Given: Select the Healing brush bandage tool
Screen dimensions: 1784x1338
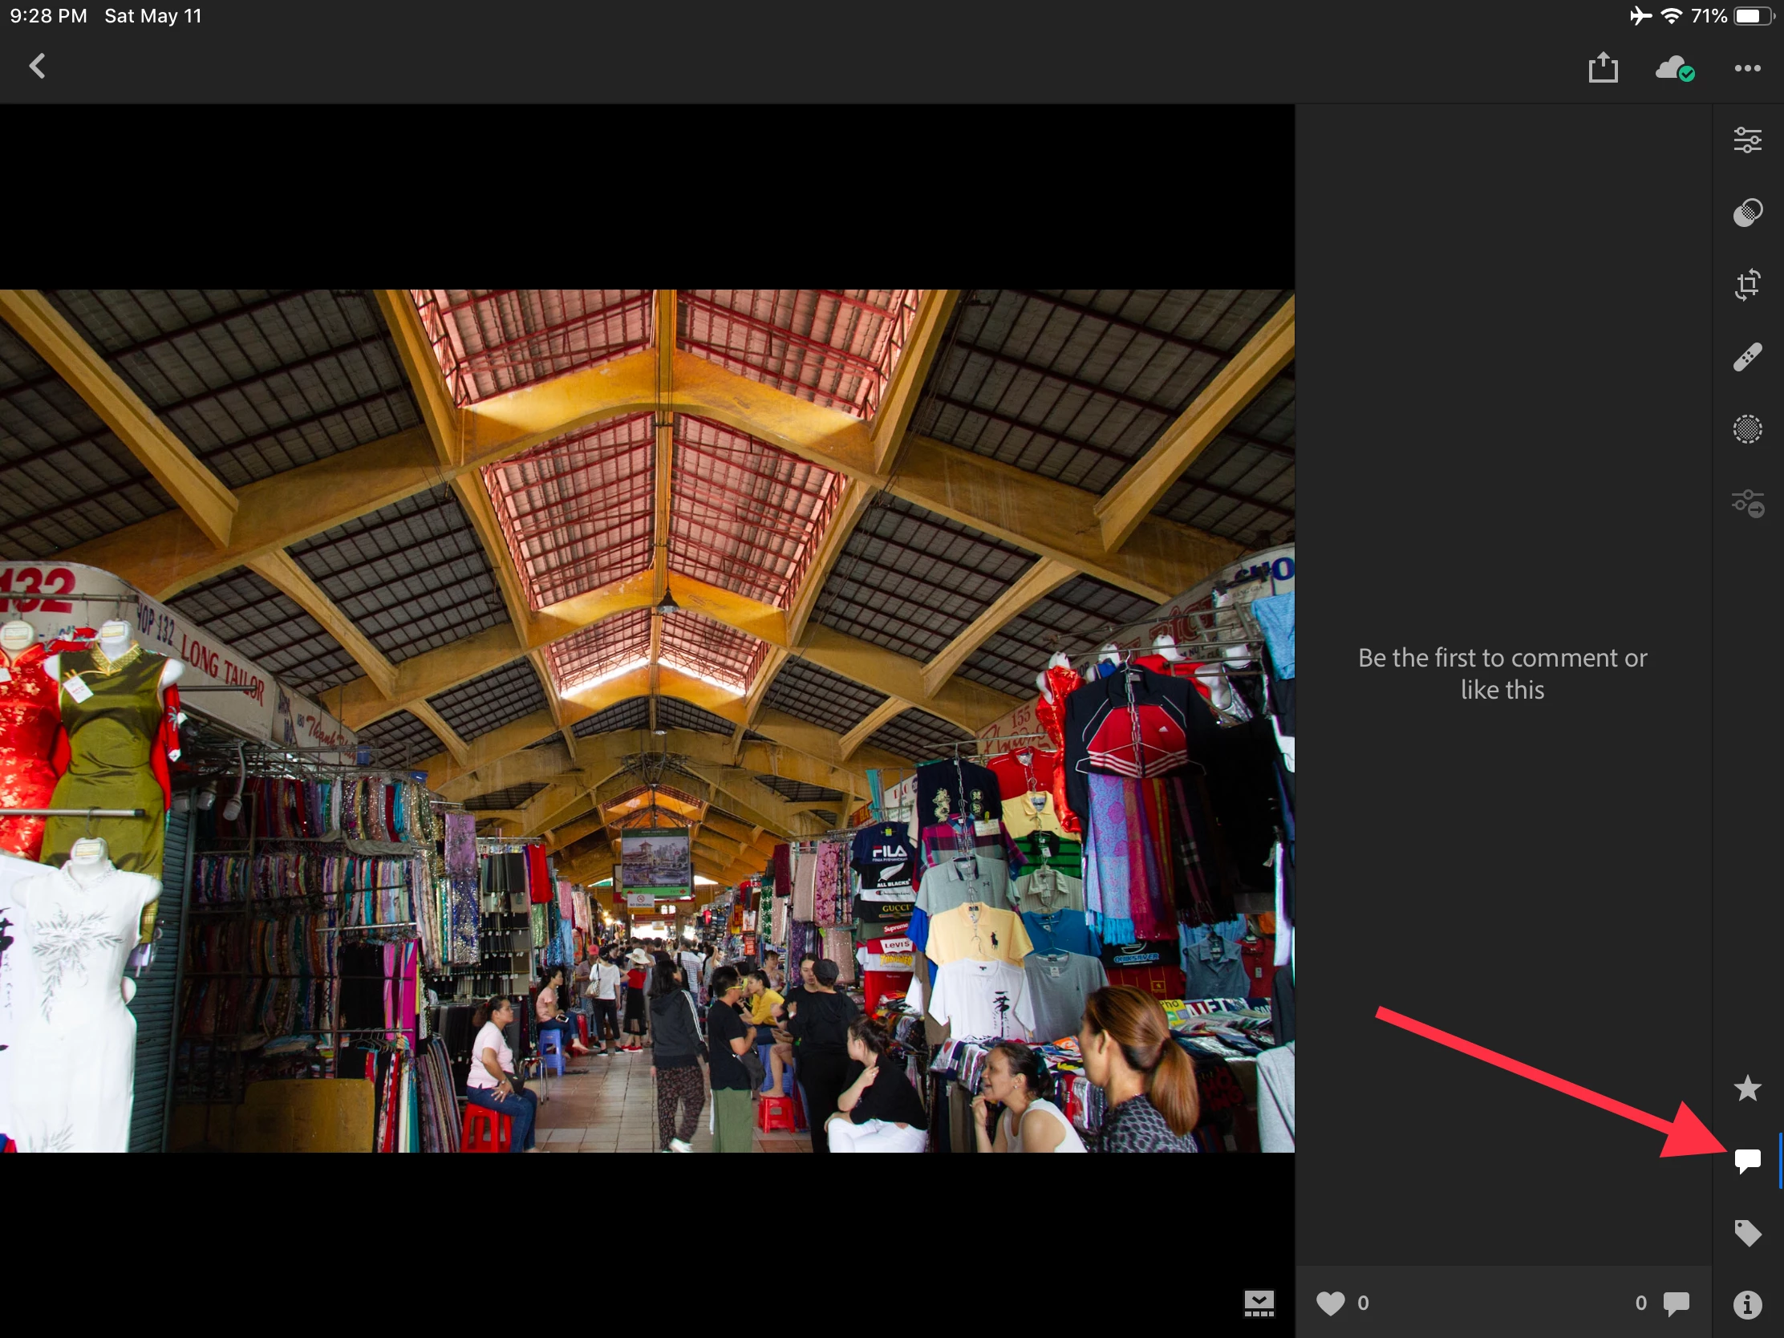Looking at the screenshot, I should pos(1747,357).
